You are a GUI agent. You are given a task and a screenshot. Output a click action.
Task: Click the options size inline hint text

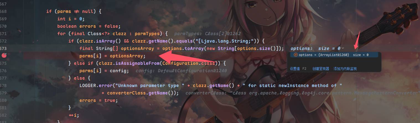(x=315, y=48)
